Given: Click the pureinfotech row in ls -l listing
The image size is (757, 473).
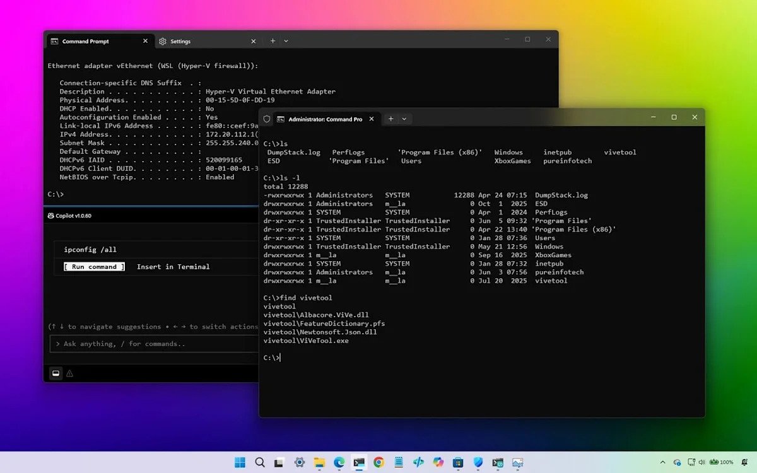Looking at the screenshot, I should coord(424,272).
